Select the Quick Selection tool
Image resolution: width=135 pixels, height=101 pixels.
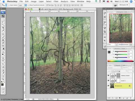[3, 25]
